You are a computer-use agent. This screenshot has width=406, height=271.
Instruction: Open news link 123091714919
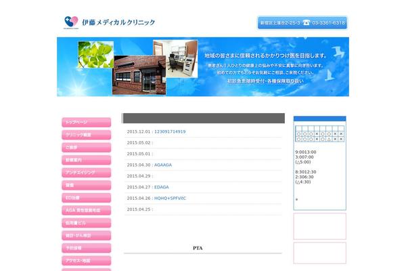(x=170, y=131)
